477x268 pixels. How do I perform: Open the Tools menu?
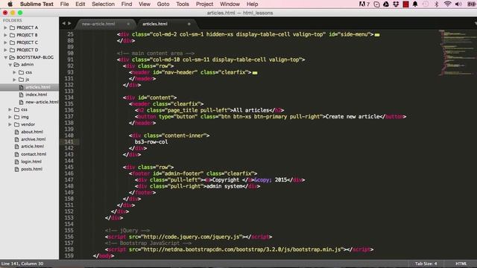tap(183, 4)
